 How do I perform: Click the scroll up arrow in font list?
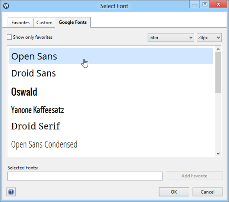(218, 49)
